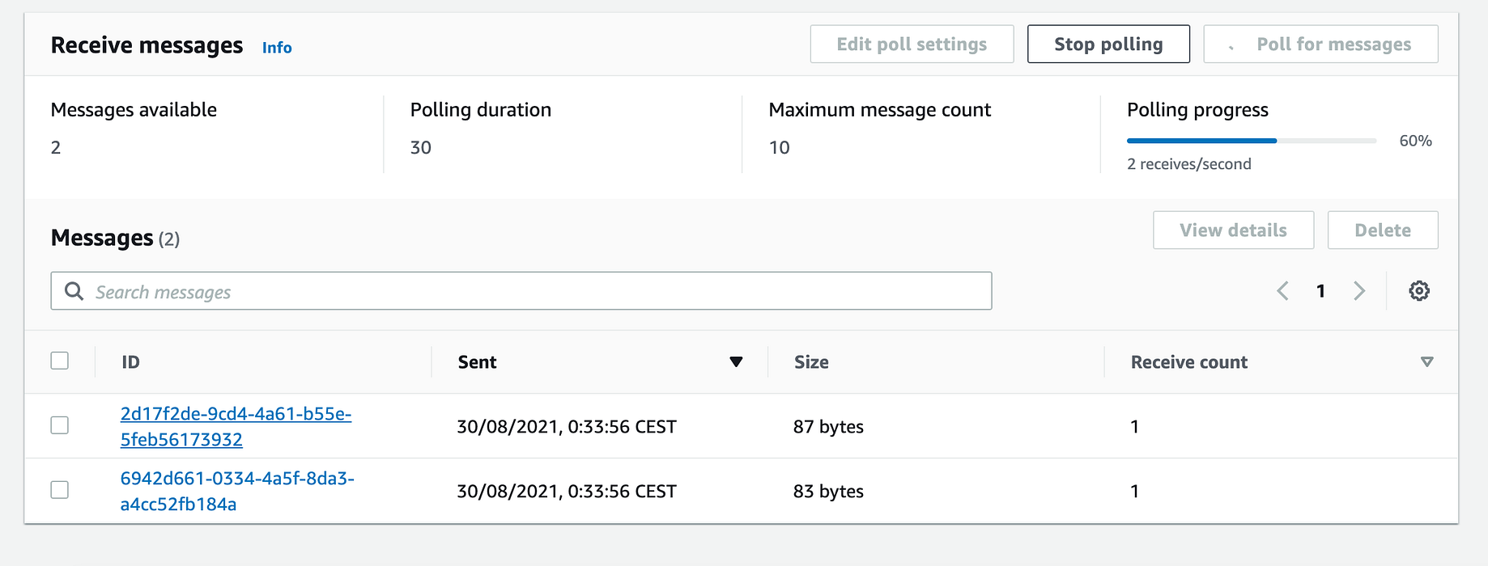Open message 6942d661-0334-4a5f-8da3 link

[x=237, y=491]
